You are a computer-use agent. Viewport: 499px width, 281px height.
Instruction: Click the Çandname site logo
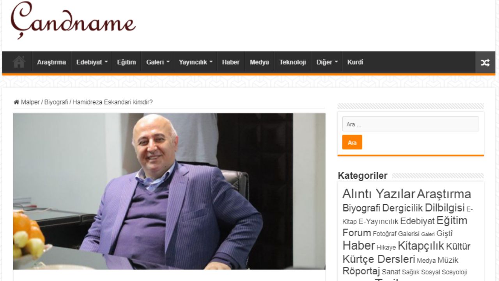pos(73,20)
